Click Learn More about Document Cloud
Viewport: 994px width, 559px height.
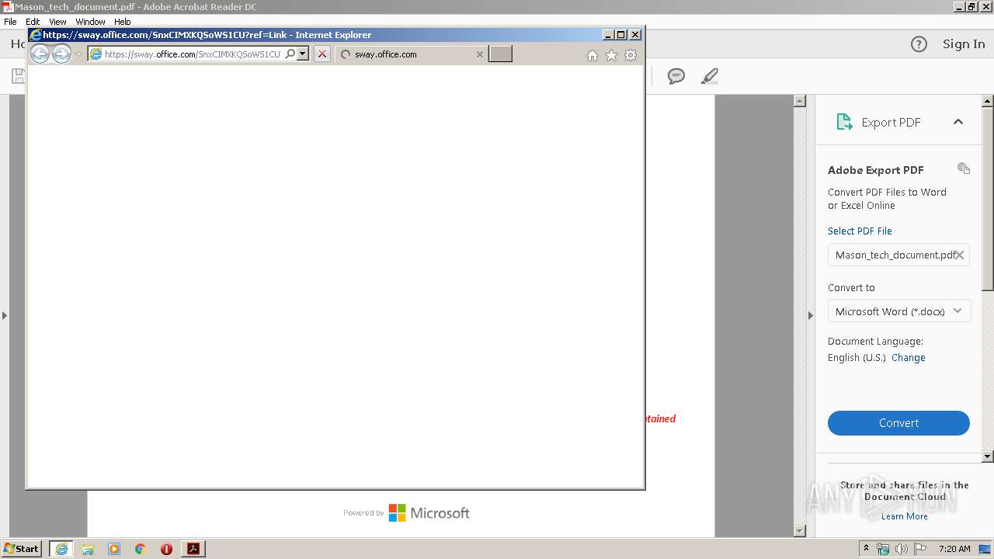pyautogui.click(x=905, y=516)
